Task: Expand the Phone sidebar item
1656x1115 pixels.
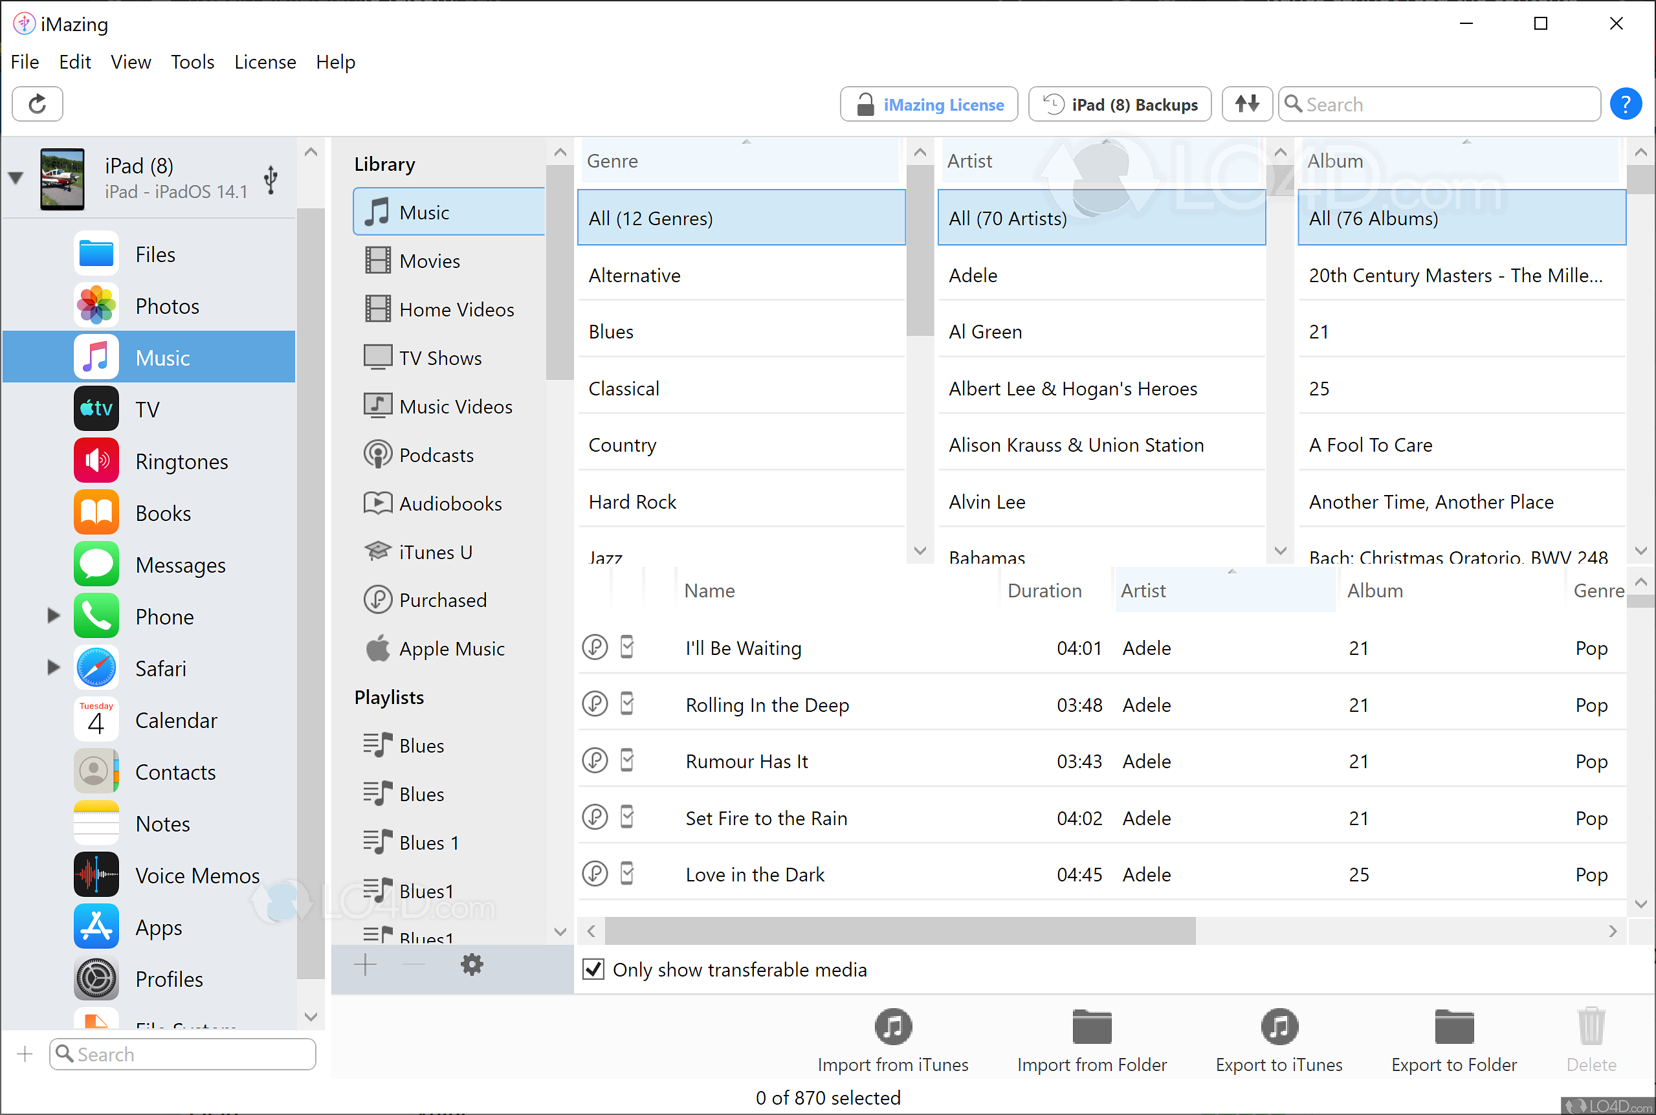Action: [53, 616]
